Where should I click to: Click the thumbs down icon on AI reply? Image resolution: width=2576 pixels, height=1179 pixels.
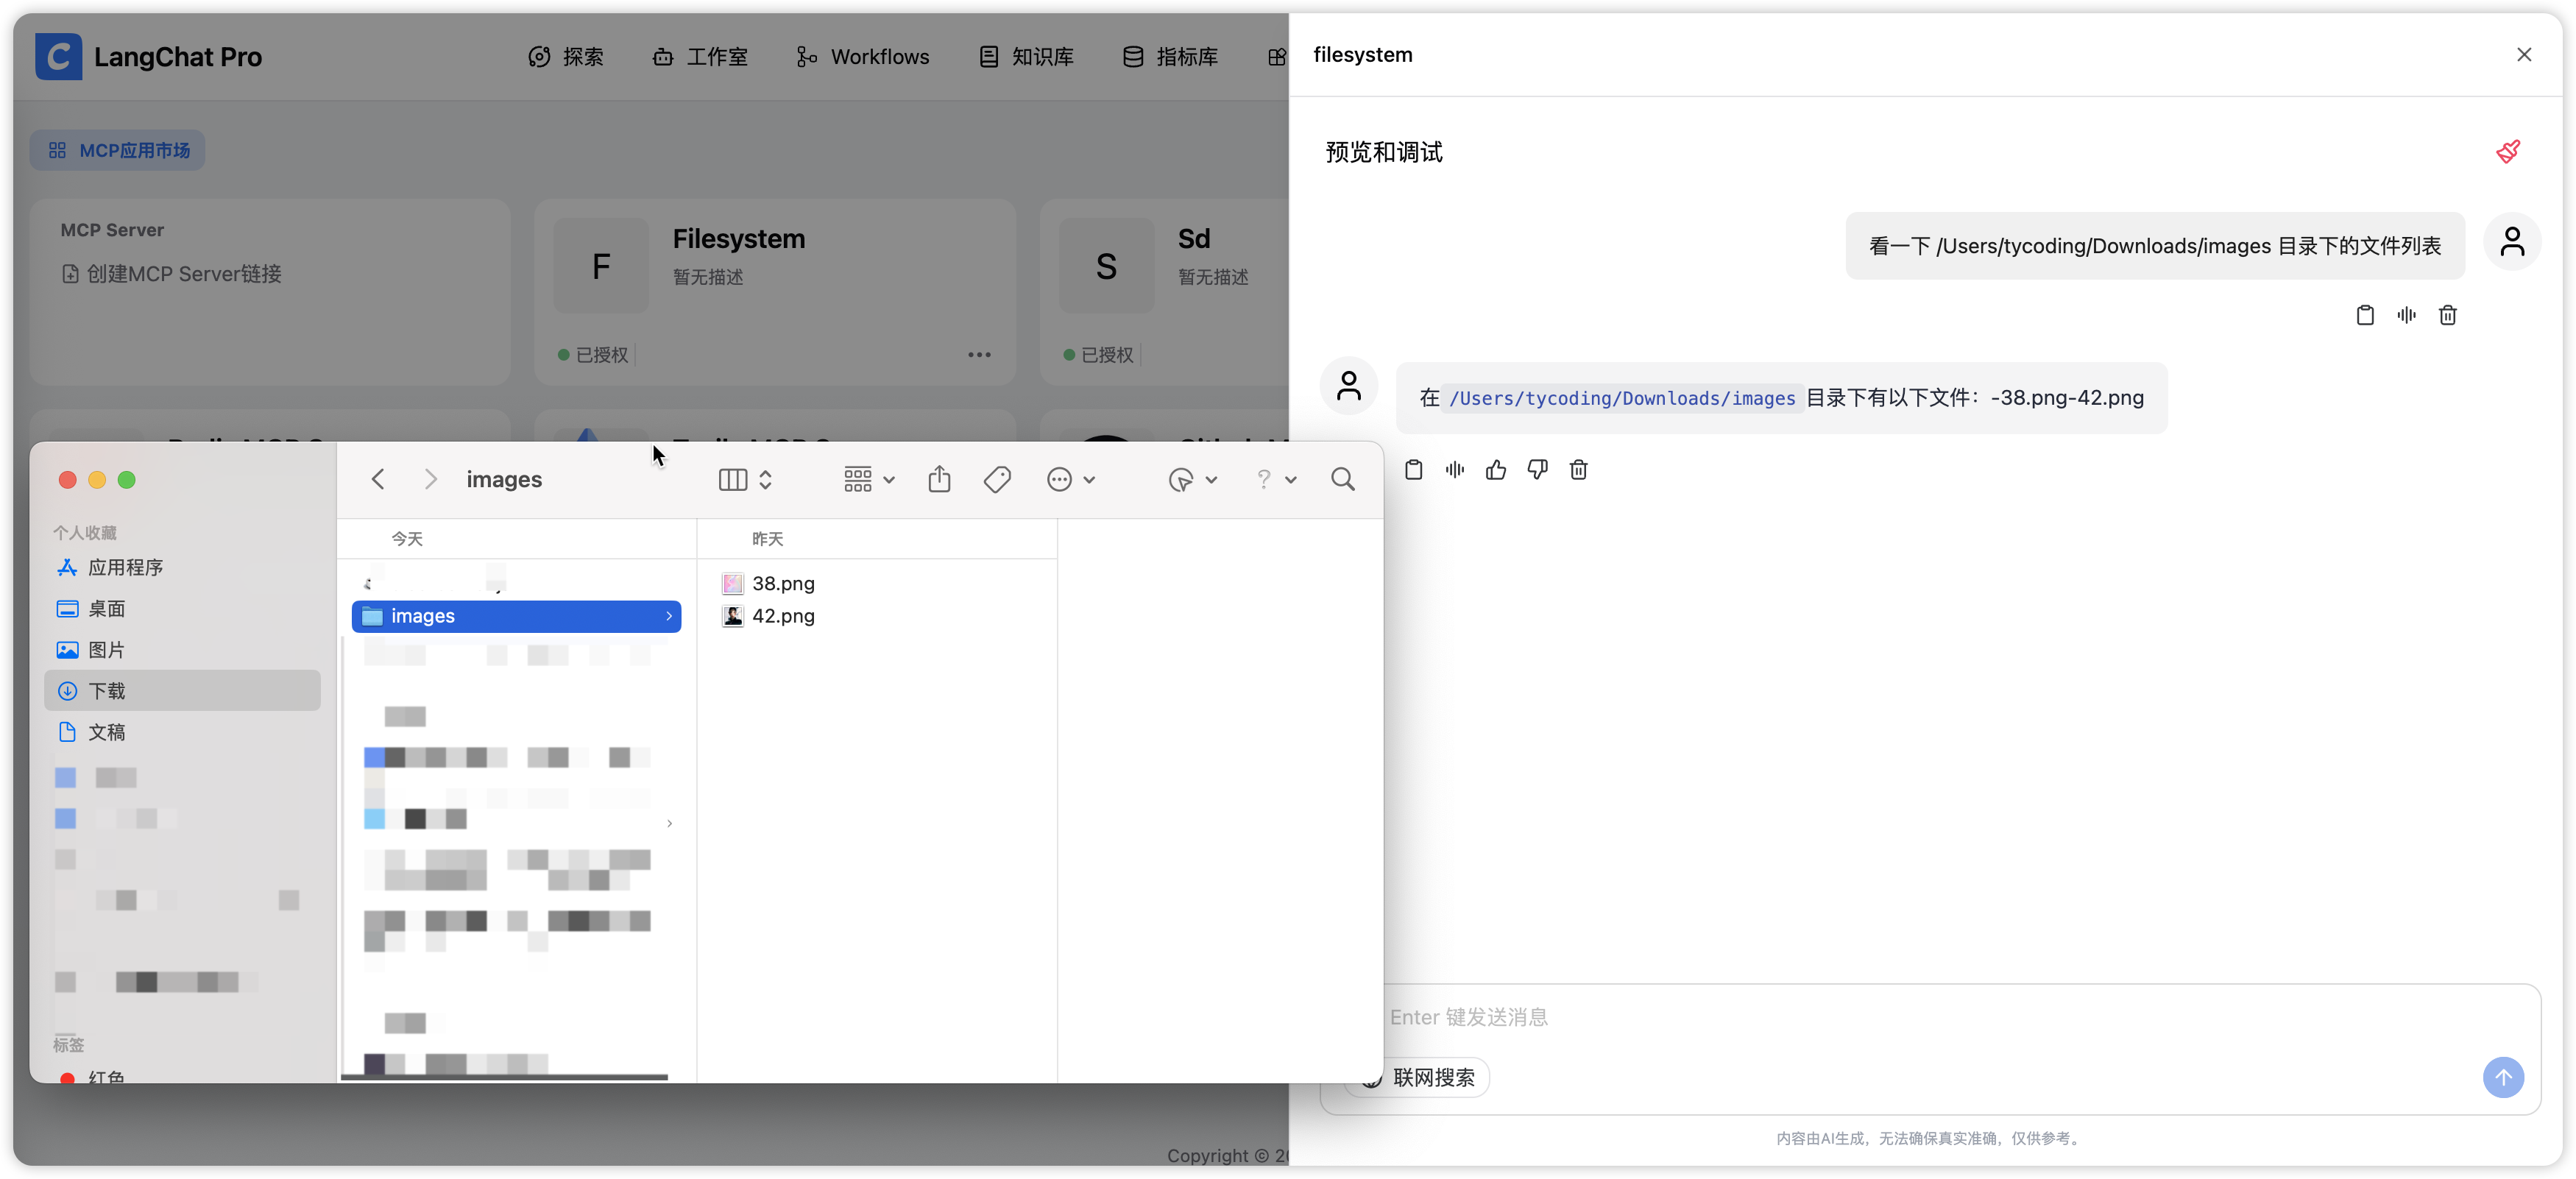click(x=1537, y=470)
